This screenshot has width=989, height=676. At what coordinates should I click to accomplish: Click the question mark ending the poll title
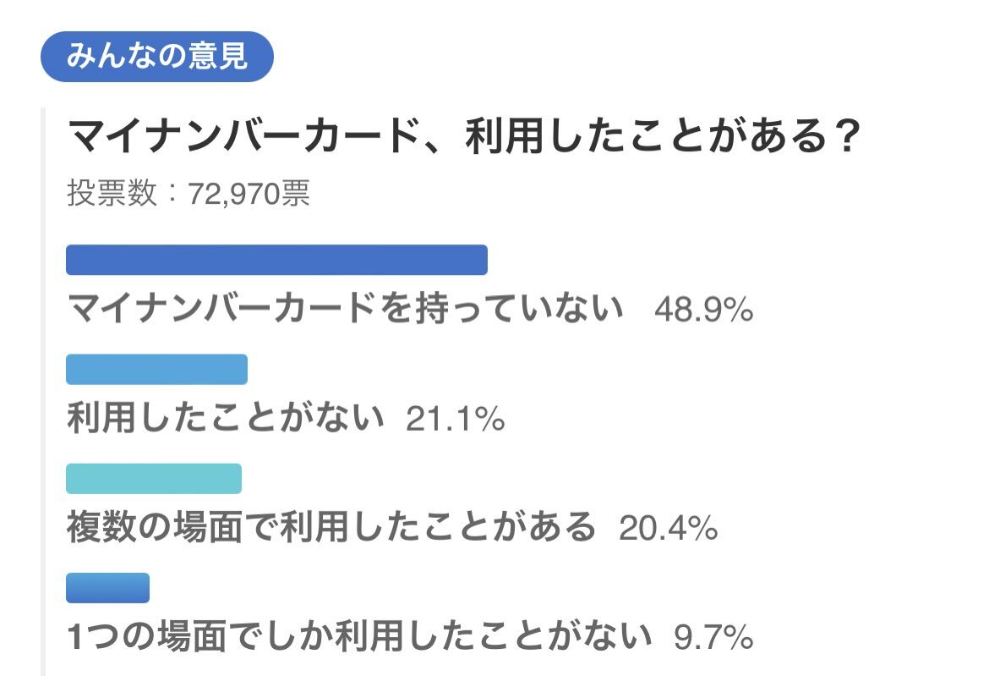tap(845, 135)
